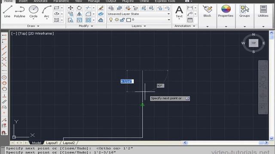Image resolution: width=275 pixels, height=154 pixels.
Task: Click the Erase tool icon
Action: click(x=101, y=8)
